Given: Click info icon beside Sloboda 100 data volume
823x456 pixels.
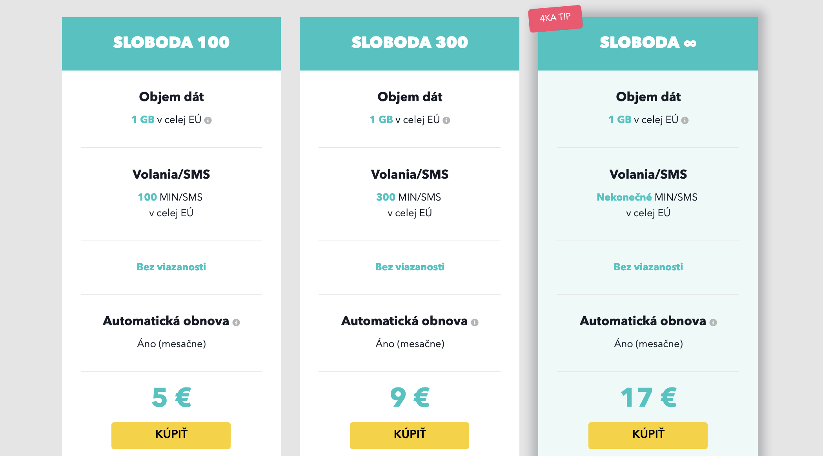Looking at the screenshot, I should pyautogui.click(x=208, y=120).
